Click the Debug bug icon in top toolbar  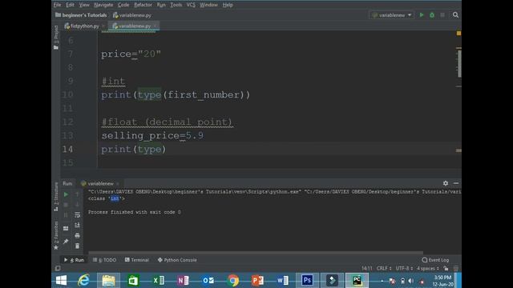pos(432,15)
